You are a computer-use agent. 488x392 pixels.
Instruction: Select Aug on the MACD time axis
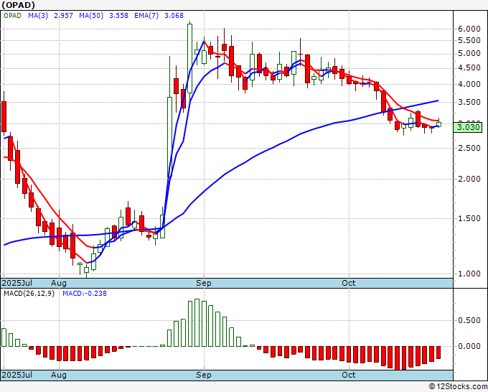click(59, 375)
